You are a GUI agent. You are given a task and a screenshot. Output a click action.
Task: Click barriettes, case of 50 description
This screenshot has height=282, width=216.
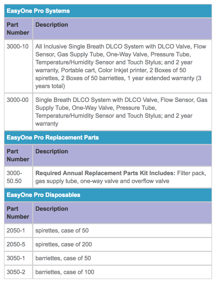pos(63,258)
